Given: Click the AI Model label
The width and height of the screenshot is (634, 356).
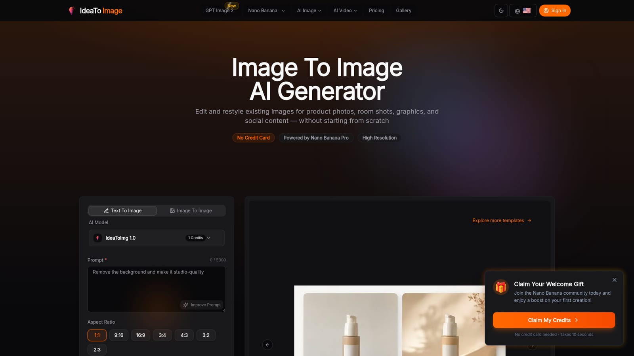Looking at the screenshot, I should tap(98, 222).
